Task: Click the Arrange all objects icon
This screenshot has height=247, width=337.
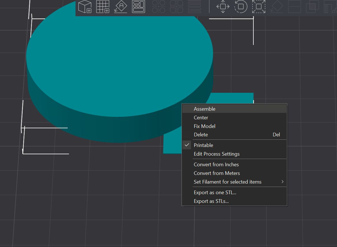Action: (x=138, y=6)
